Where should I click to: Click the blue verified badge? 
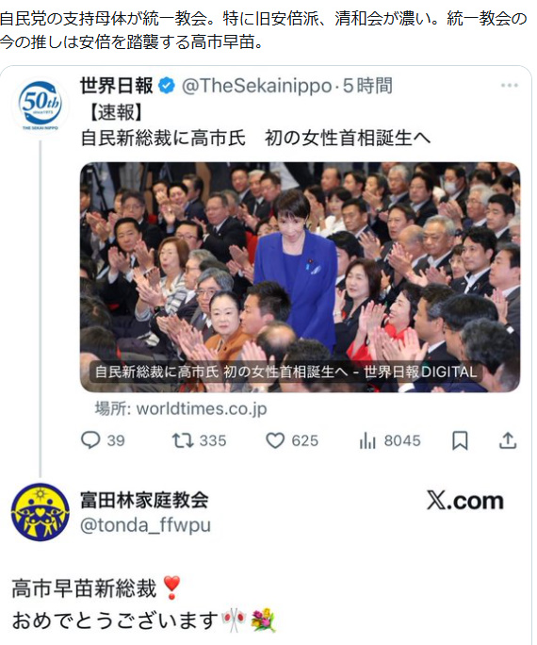tap(167, 86)
